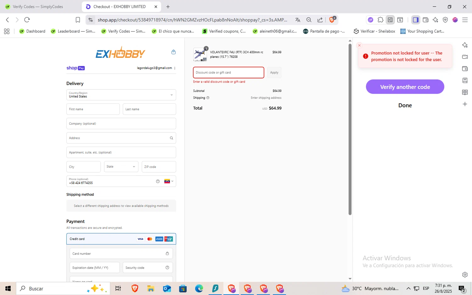Click the shipping info question icon

pyautogui.click(x=208, y=98)
